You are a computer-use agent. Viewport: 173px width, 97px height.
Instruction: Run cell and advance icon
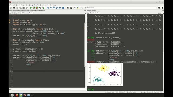tap(37, 8)
